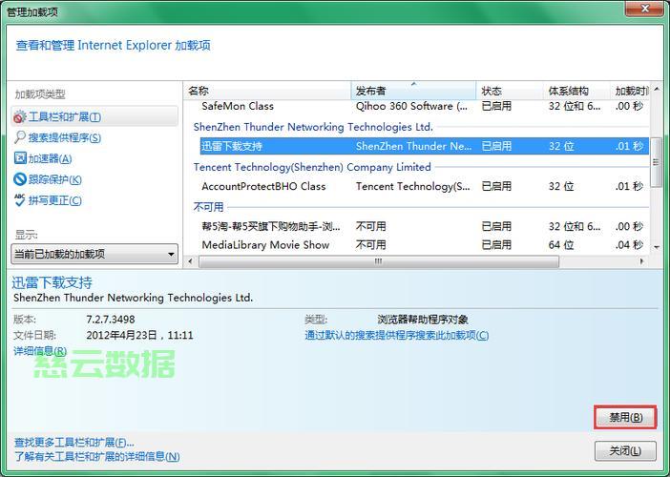Select the 迅雷下载支持 add-on row
The height and width of the screenshot is (477, 670).
tap(425, 146)
